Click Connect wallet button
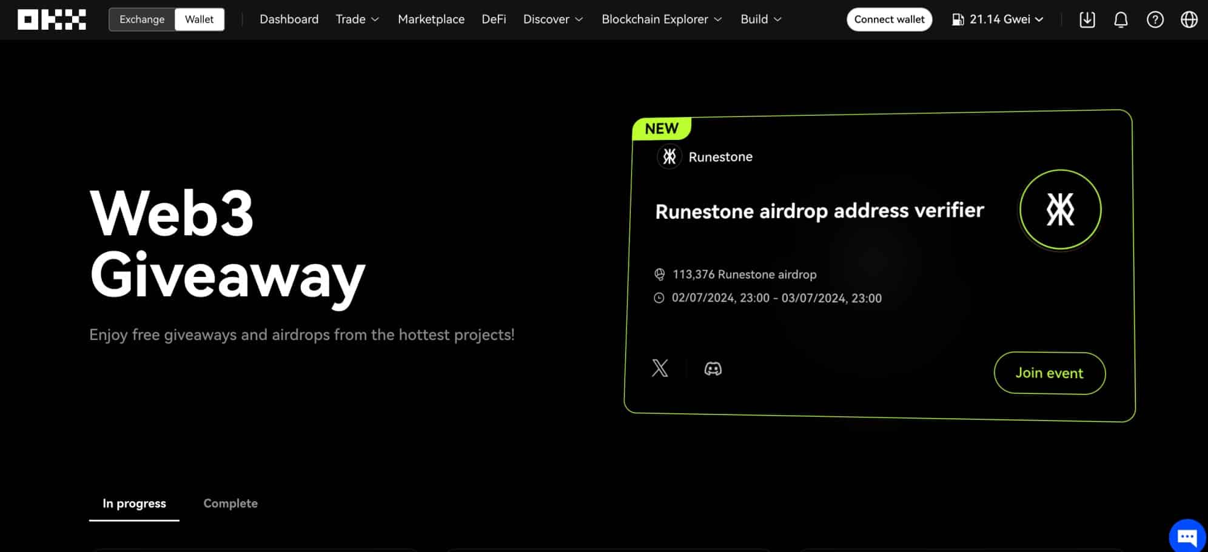The height and width of the screenshot is (552, 1208). coord(889,19)
